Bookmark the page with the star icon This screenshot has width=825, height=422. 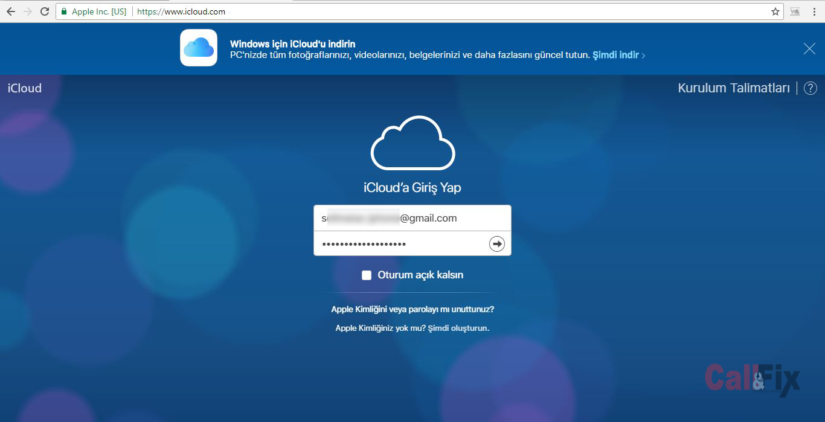coord(775,11)
